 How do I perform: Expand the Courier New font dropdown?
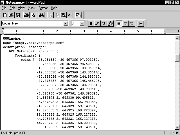tap(66, 23)
